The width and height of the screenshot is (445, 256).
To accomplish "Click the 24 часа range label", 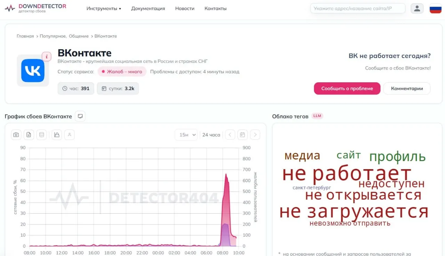I will pos(211,135).
